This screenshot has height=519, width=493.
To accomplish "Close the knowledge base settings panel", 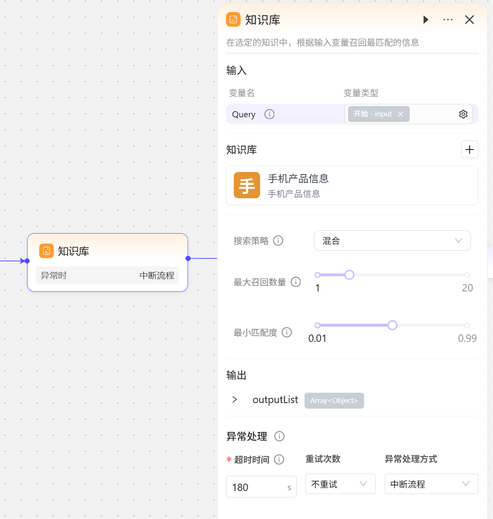I will (x=469, y=20).
